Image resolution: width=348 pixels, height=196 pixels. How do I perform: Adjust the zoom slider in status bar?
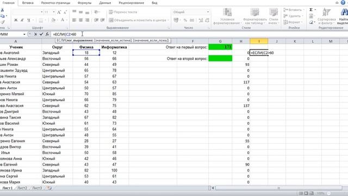click(x=329, y=193)
